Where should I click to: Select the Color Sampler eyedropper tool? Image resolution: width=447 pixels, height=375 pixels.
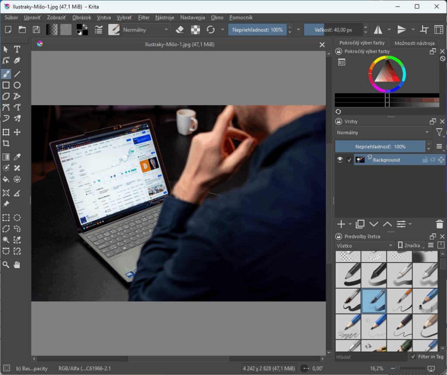pyautogui.click(x=18, y=157)
